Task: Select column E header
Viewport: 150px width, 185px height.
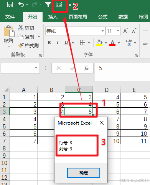Action: tap(134, 90)
